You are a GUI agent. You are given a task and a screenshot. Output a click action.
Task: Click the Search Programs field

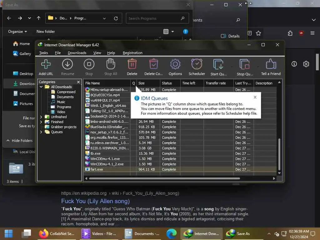[x=157, y=18]
